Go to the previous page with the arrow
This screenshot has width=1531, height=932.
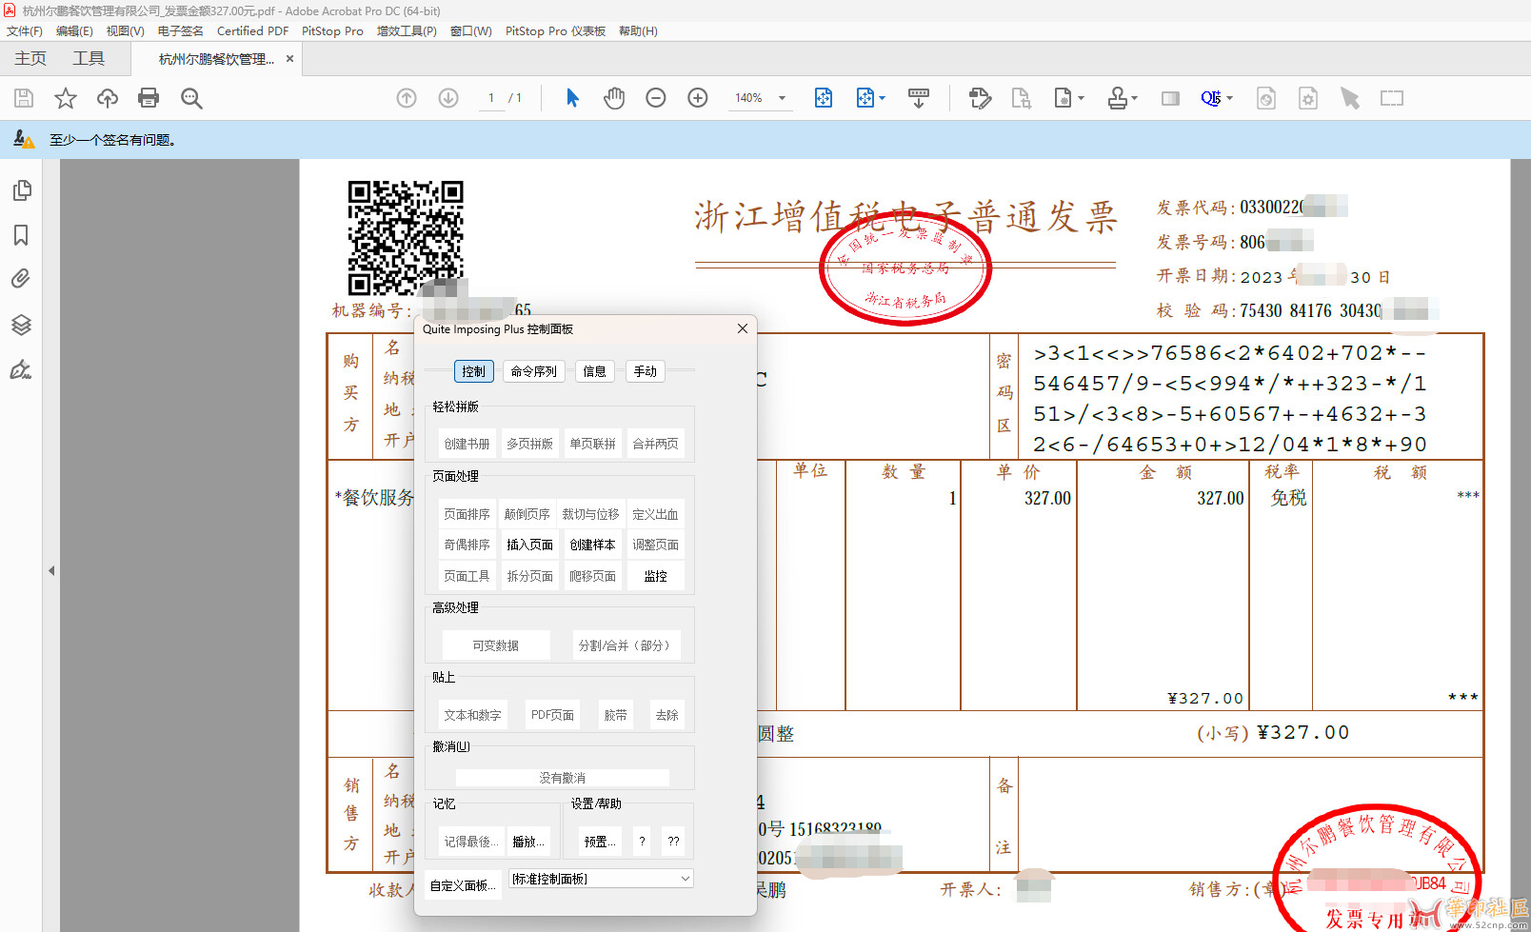(407, 98)
